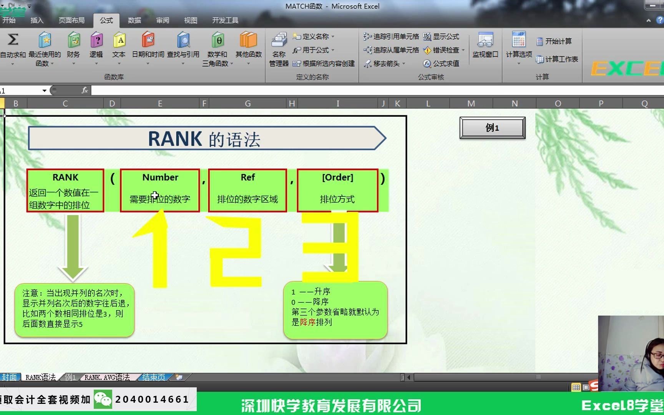
Task: Switch to the 数据 ribbon tab
Action: [134, 20]
